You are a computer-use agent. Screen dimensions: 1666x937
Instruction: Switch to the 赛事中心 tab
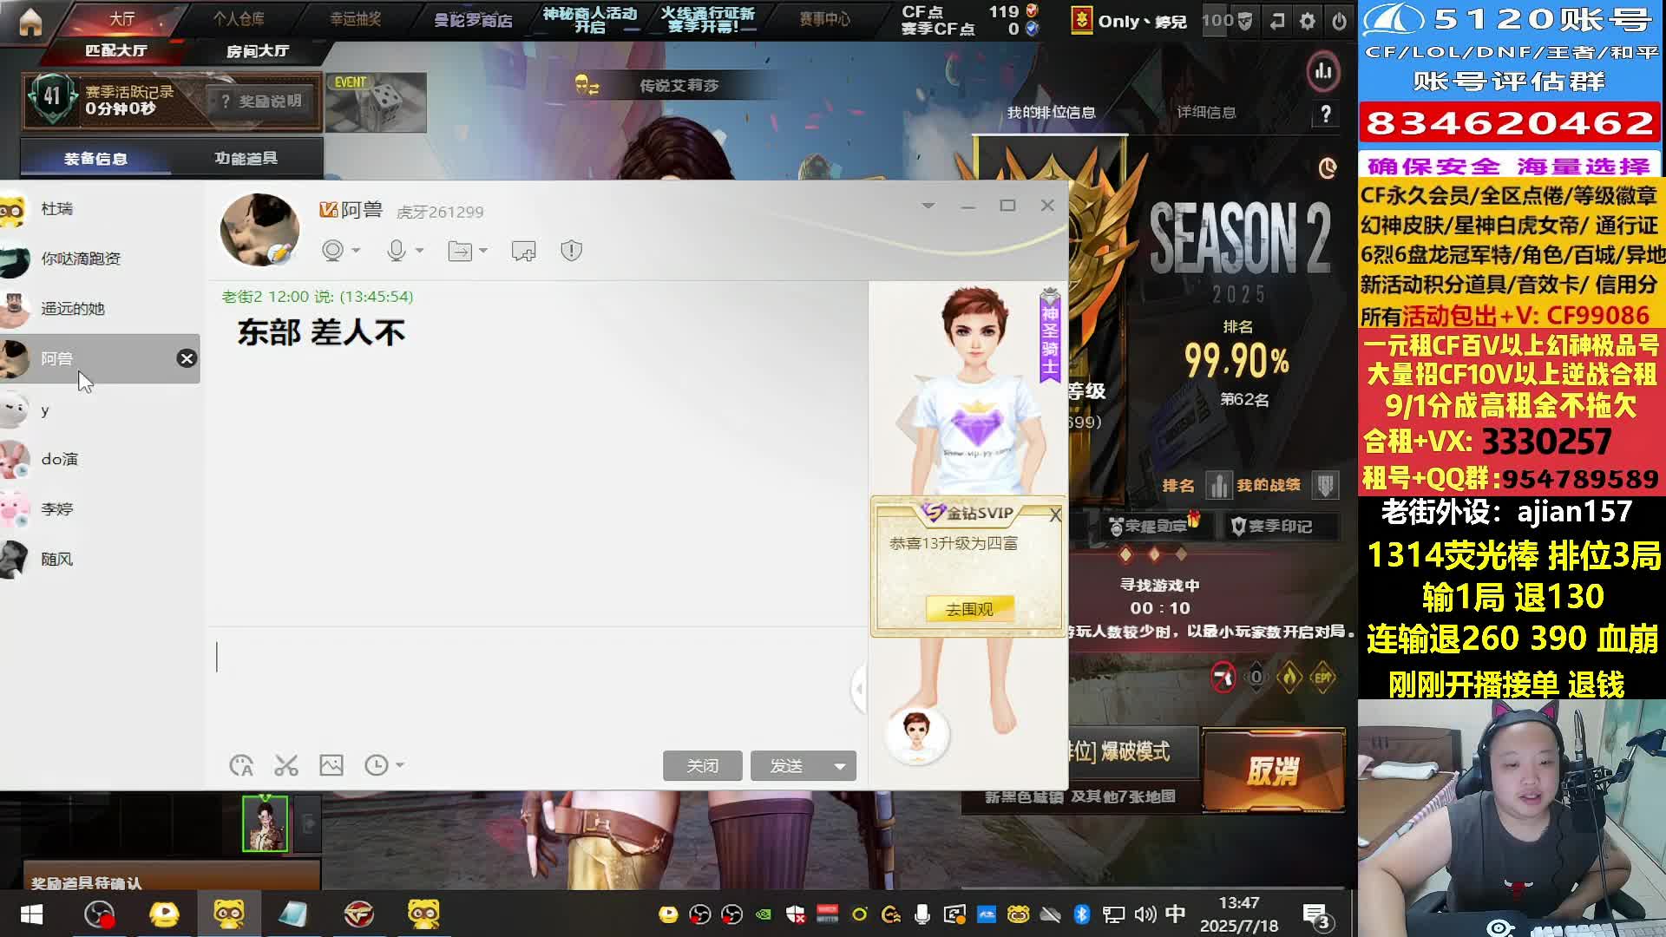click(x=824, y=19)
